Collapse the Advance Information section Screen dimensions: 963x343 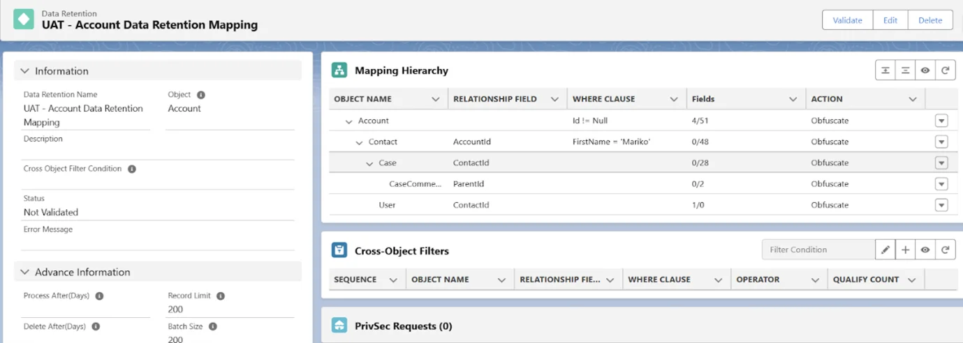tap(25, 272)
